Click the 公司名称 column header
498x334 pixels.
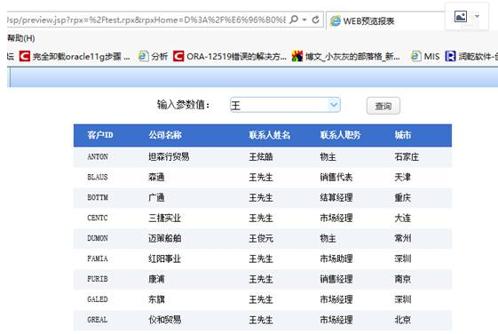point(165,135)
